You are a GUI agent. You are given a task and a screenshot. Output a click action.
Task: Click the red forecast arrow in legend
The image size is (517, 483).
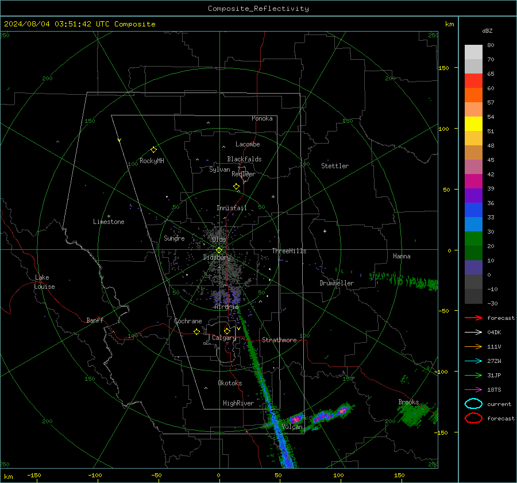[473, 318]
